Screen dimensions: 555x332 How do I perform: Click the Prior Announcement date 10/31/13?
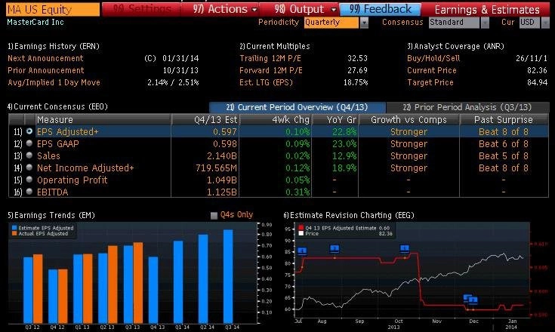click(x=180, y=70)
